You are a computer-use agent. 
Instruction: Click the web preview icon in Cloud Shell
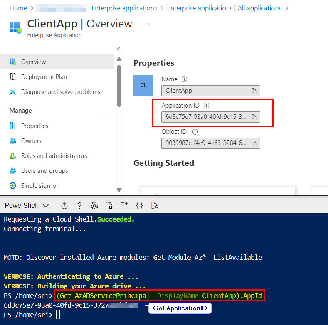155,206
